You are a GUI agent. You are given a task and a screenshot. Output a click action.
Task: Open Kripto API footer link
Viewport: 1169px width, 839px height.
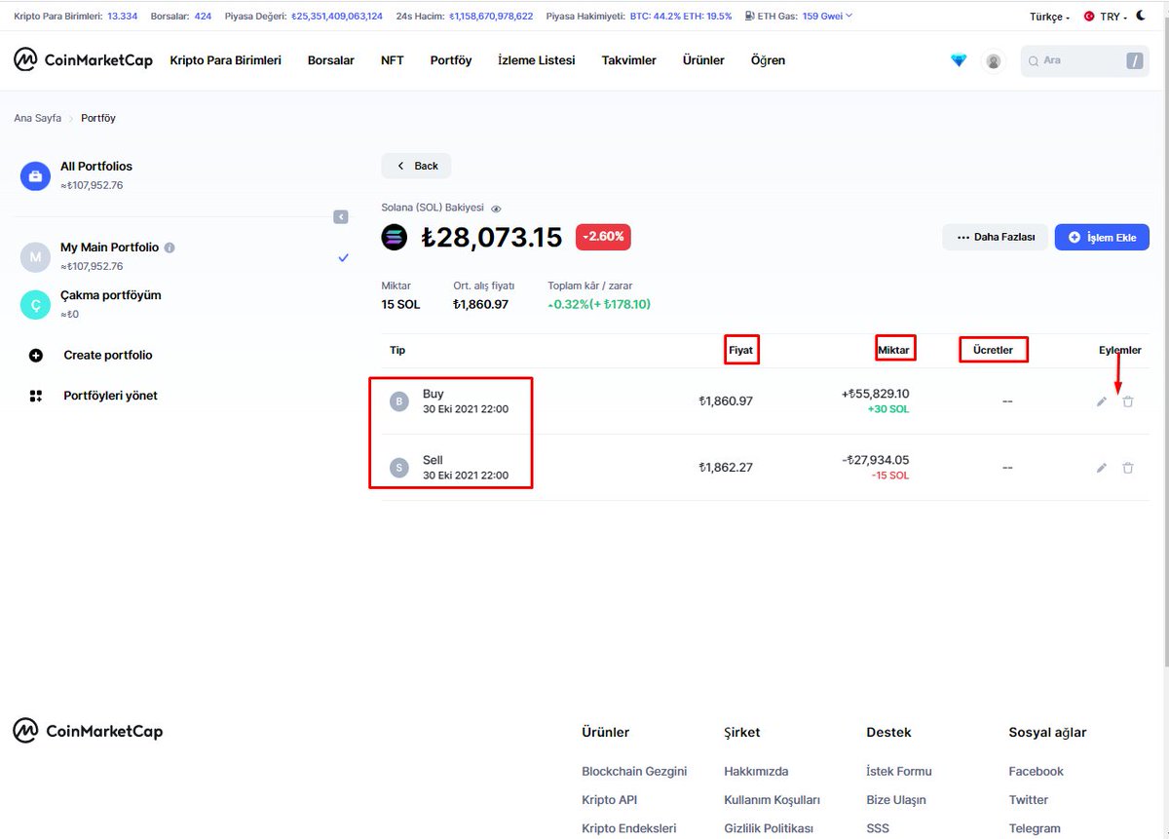pos(609,800)
